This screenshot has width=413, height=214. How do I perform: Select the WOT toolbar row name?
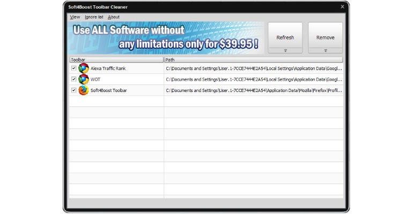click(x=95, y=79)
